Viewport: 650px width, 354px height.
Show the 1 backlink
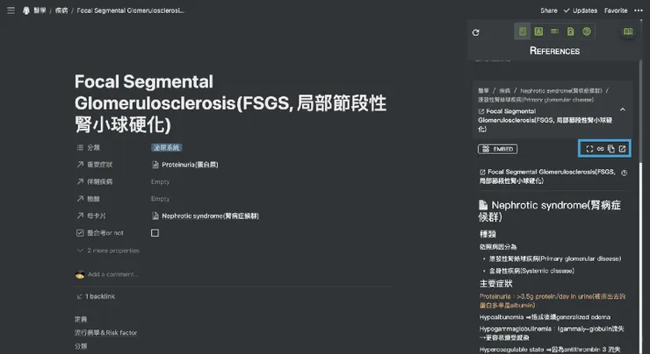[x=96, y=296]
